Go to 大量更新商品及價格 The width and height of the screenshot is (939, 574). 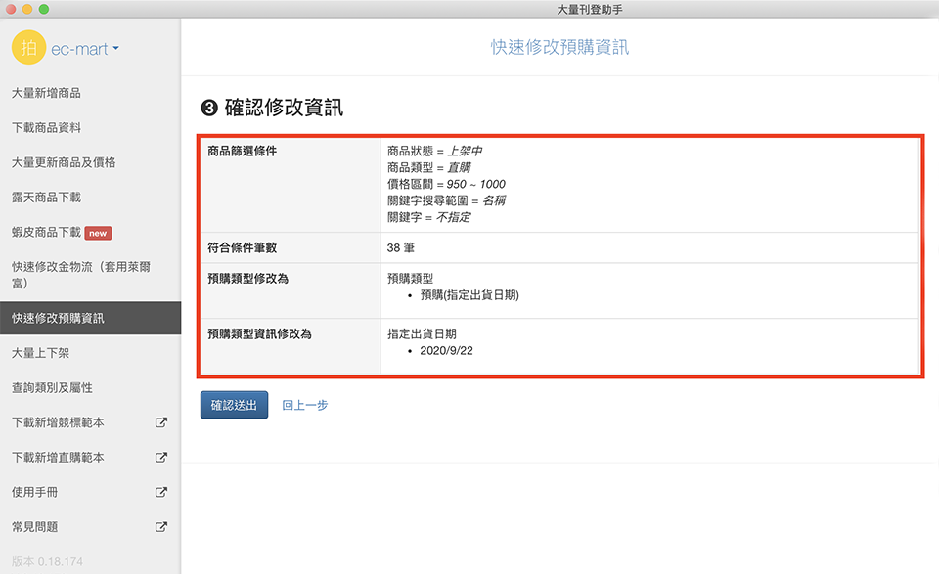tap(64, 162)
